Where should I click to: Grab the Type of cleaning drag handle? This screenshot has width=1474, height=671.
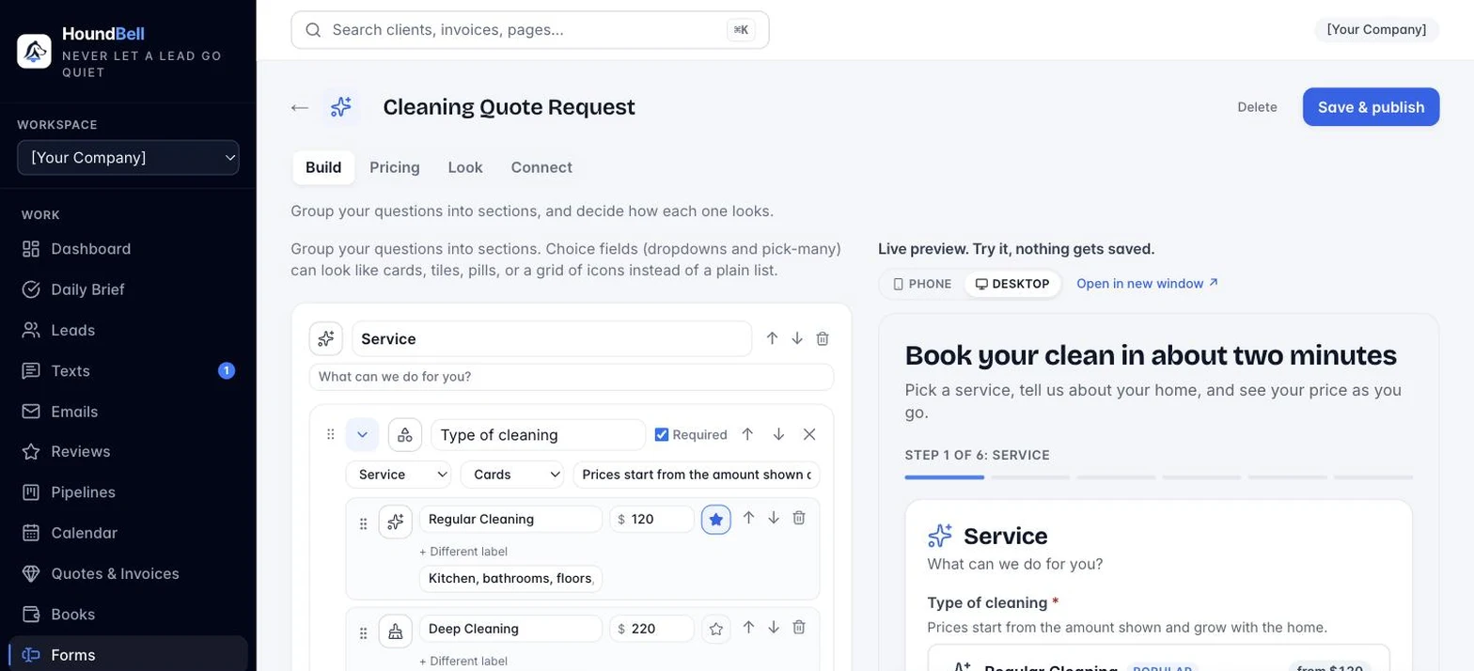330,434
